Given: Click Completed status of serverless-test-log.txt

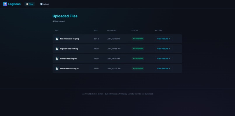Looking at the screenshot, I should click(x=138, y=68).
